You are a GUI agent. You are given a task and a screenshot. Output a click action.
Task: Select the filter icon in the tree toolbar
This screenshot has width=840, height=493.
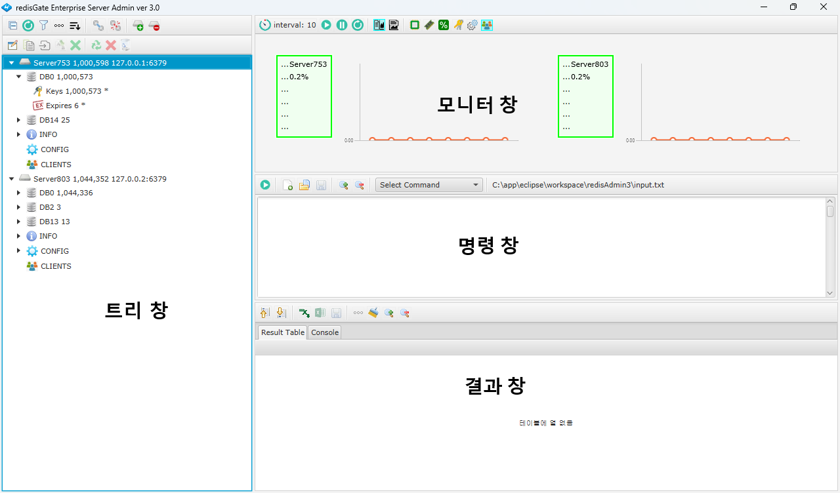[43, 26]
